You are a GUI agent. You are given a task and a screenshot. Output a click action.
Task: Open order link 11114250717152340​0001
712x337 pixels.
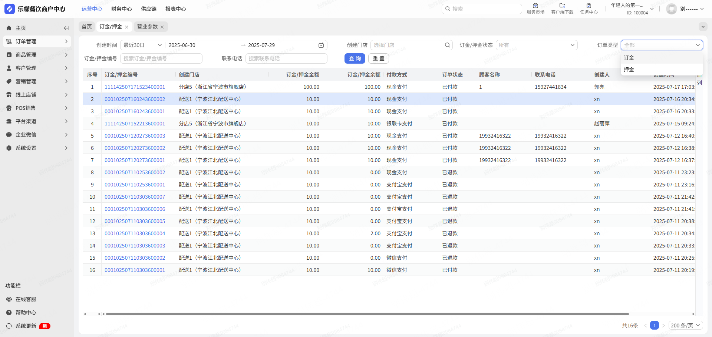tap(135, 87)
